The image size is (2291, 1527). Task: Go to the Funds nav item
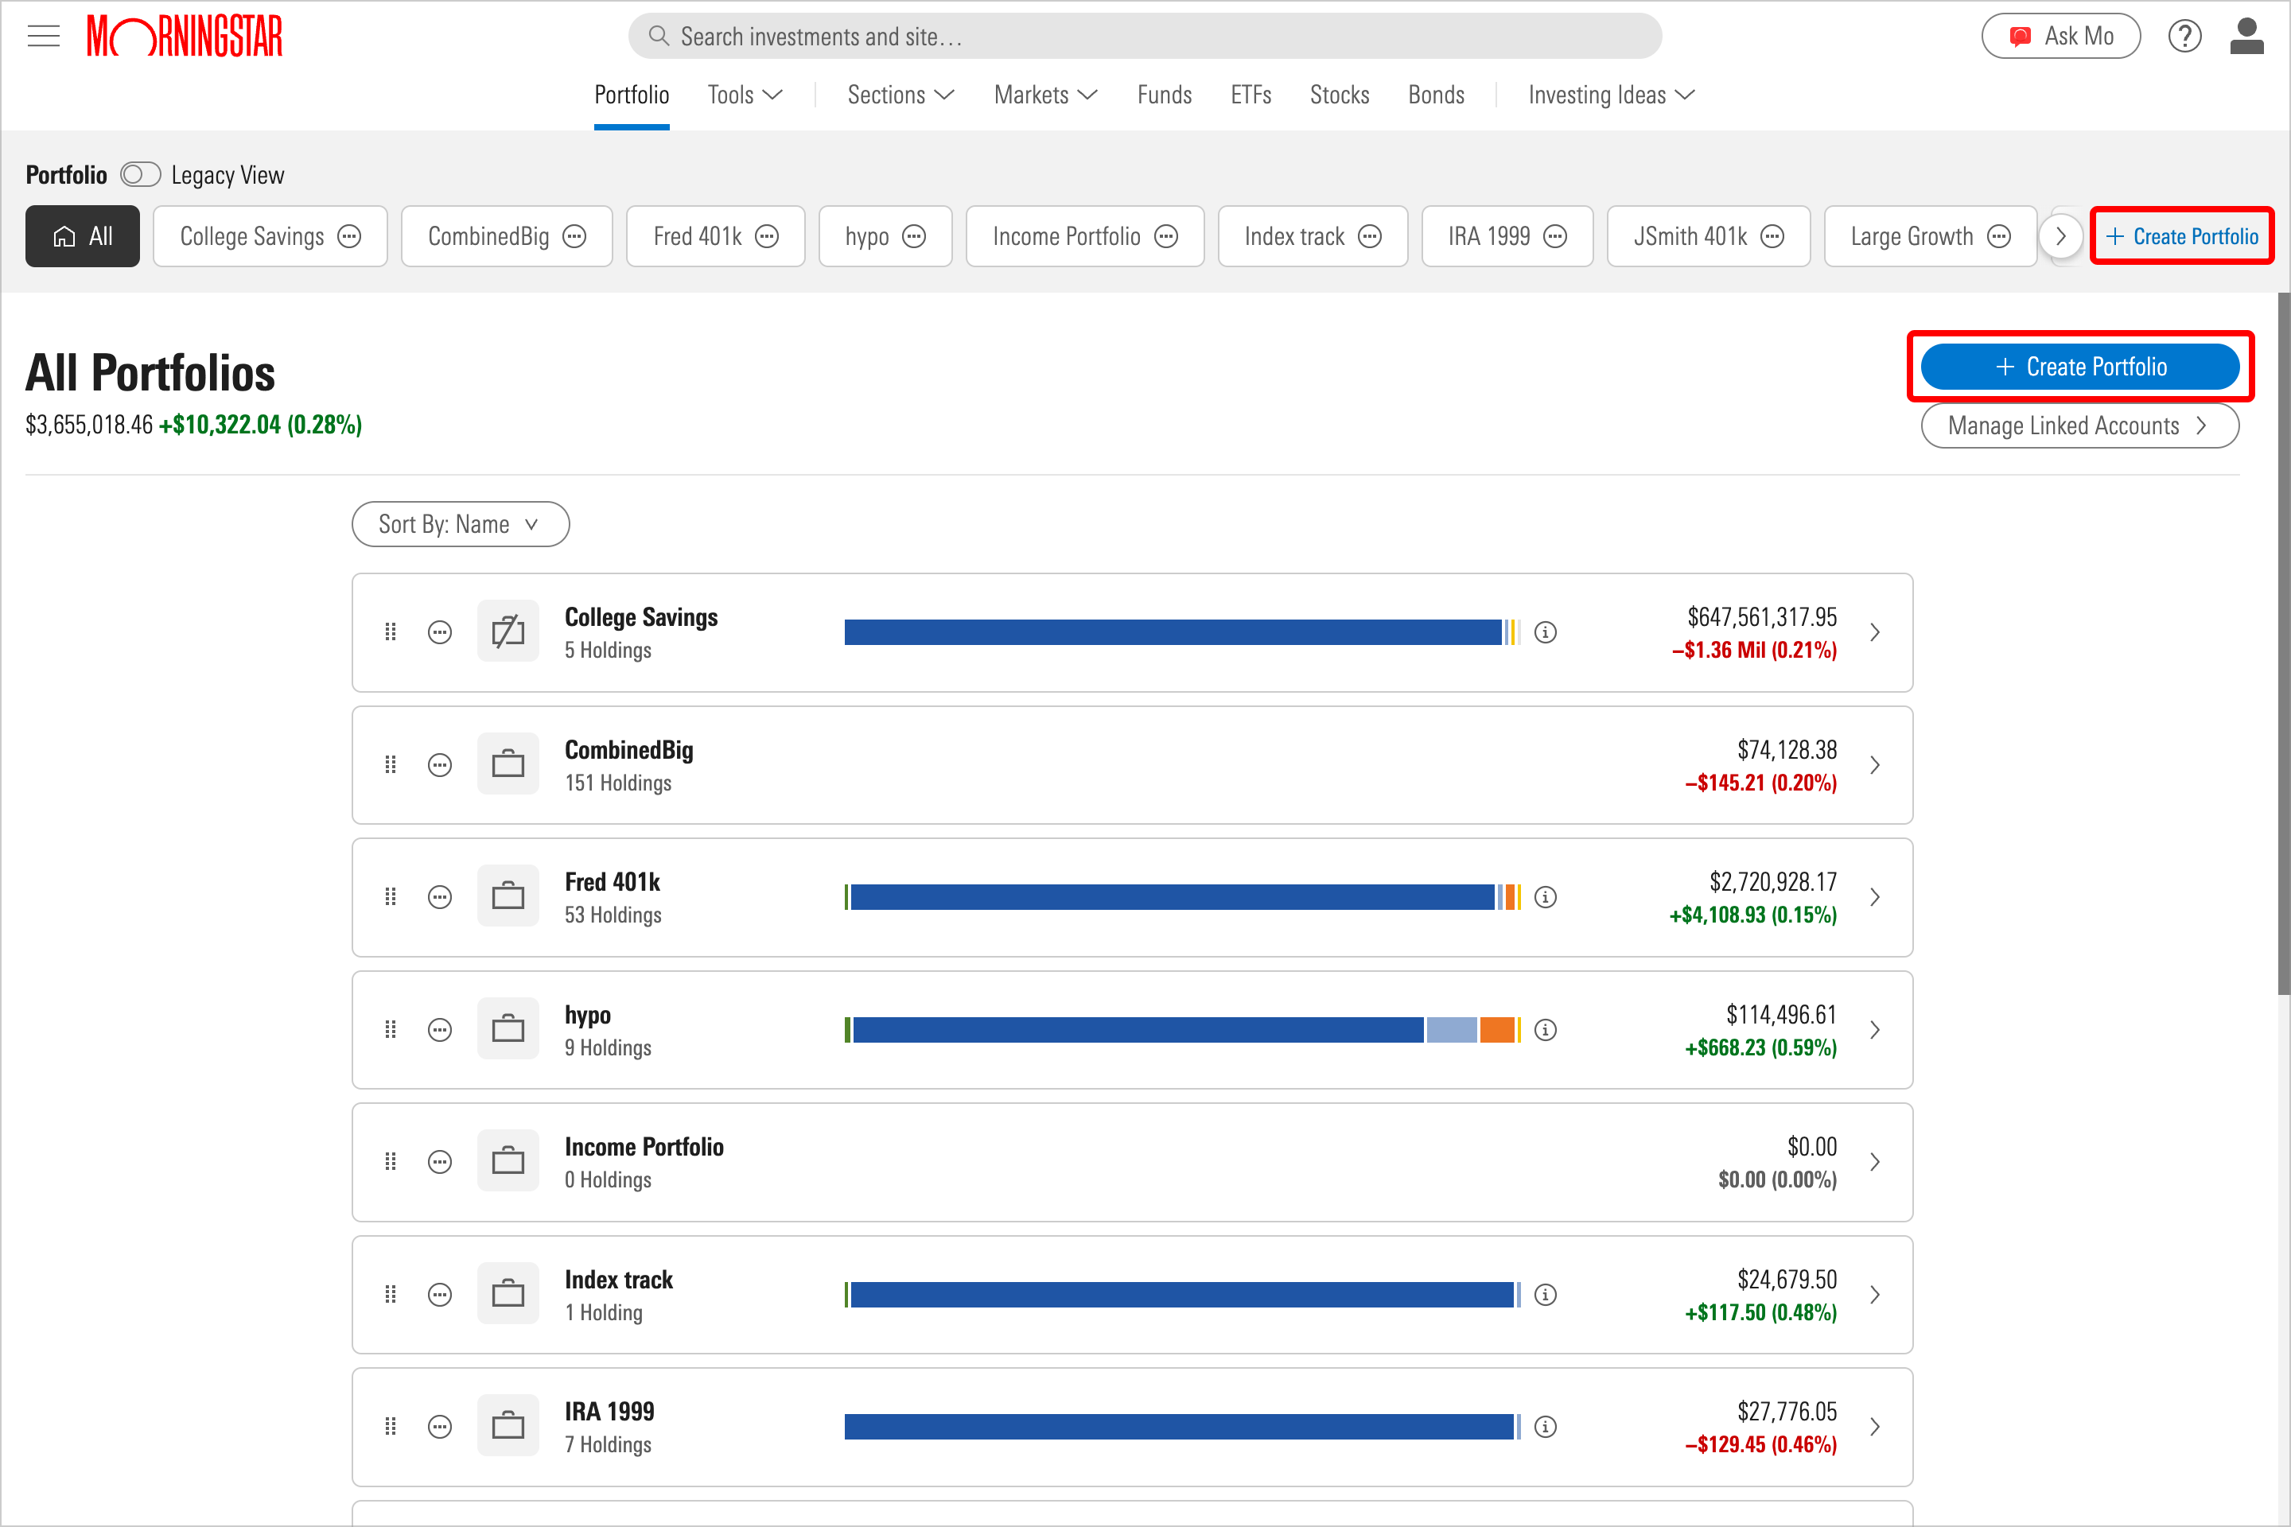(x=1165, y=95)
